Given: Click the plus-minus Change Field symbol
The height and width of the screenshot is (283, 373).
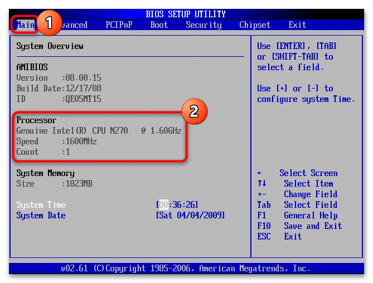Looking at the screenshot, I should [261, 194].
